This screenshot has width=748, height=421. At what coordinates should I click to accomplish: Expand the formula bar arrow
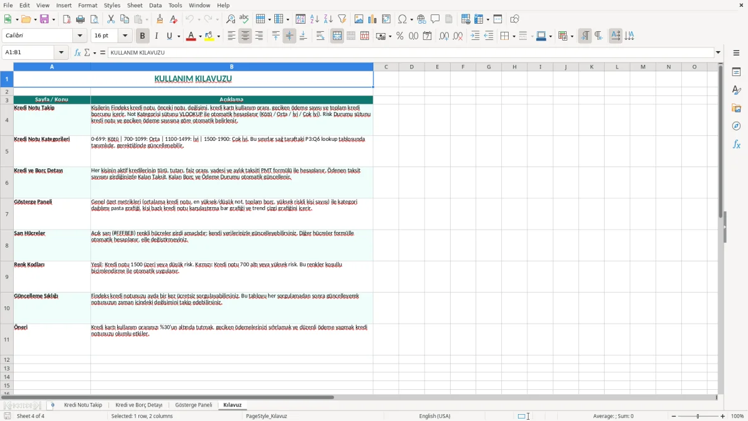[x=718, y=52]
